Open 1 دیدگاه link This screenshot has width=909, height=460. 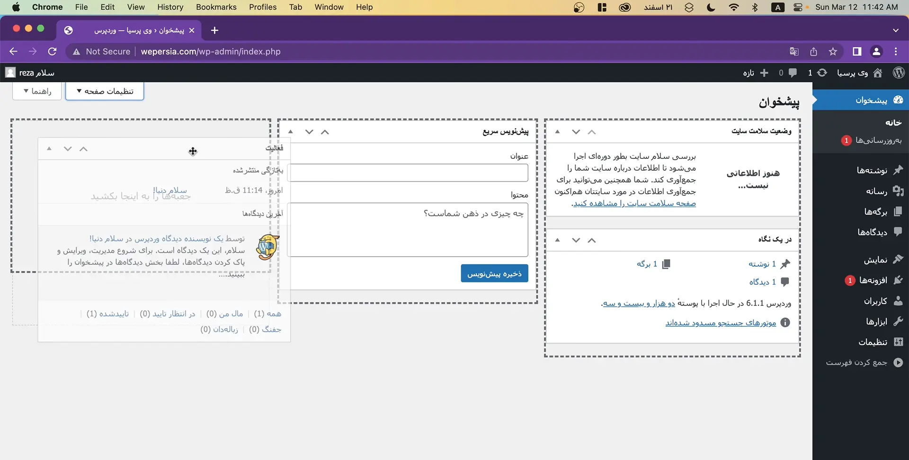(762, 282)
